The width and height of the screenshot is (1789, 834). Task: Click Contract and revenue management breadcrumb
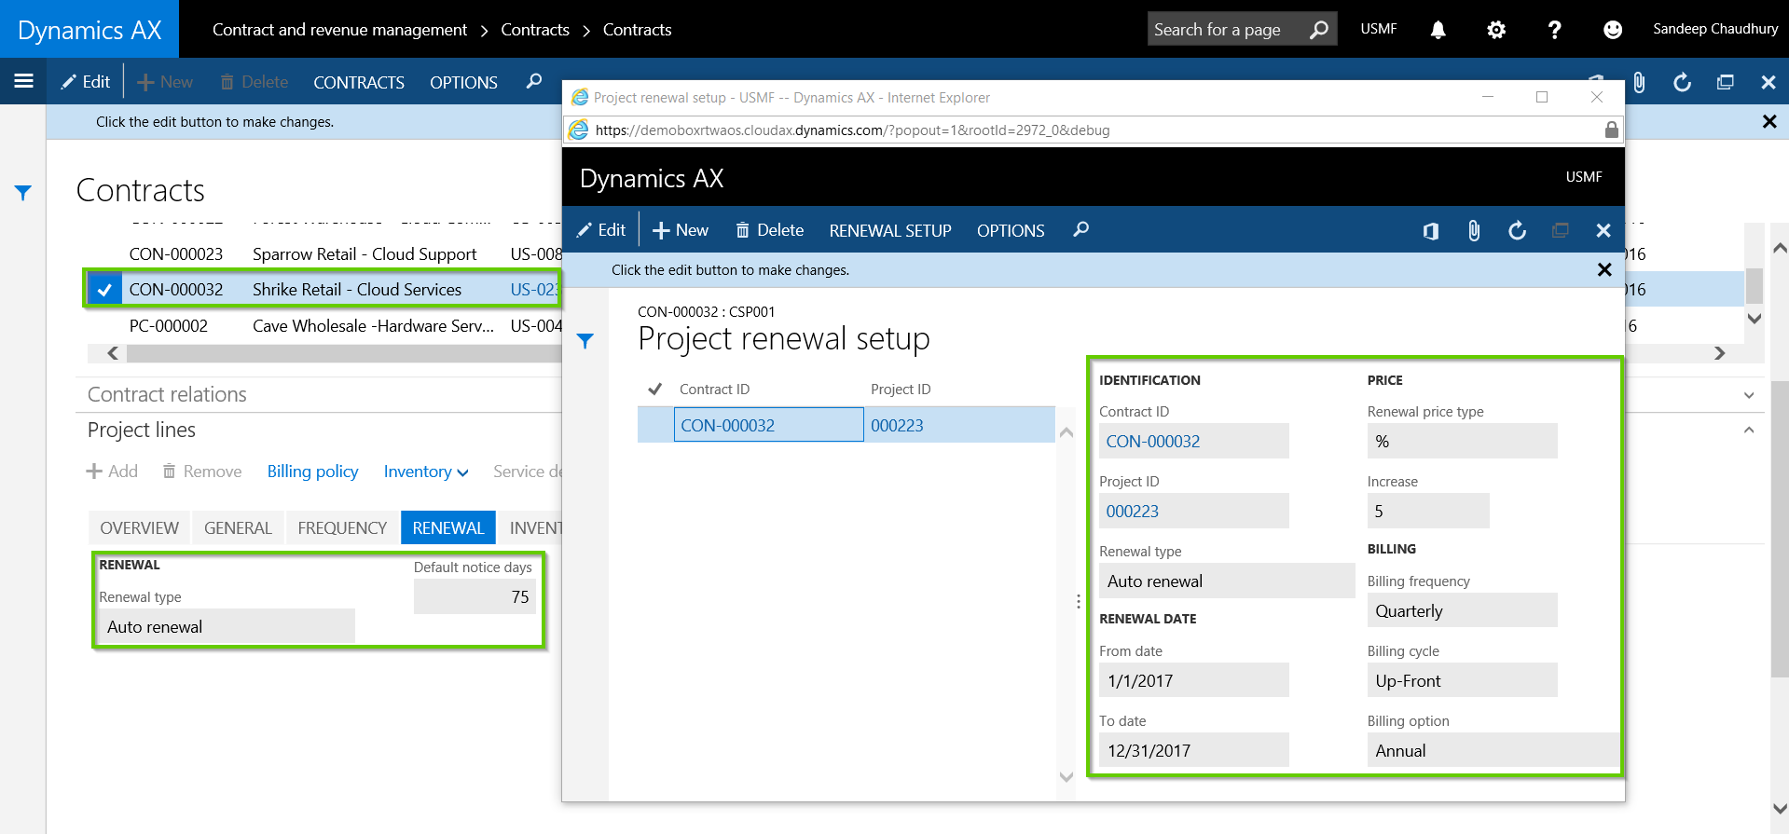tap(339, 30)
